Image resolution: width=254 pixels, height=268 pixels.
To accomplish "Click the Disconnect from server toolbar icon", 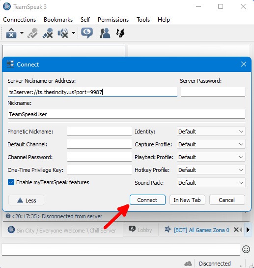I will pos(32,33).
